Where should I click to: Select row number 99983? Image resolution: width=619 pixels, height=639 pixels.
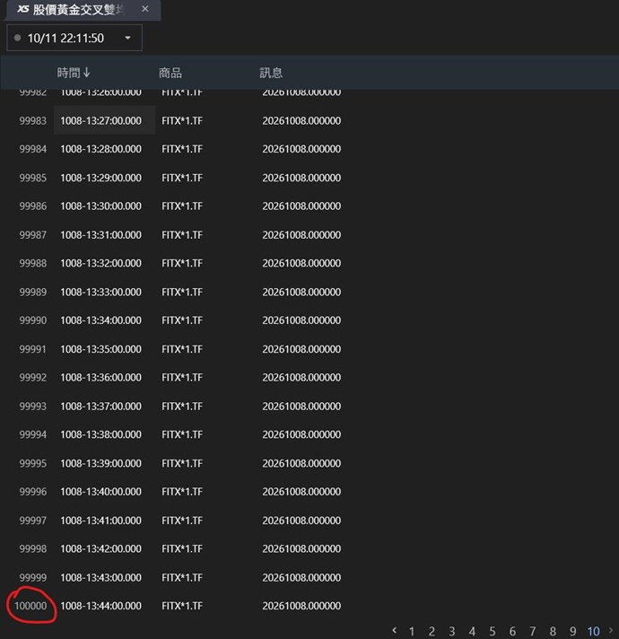coord(33,120)
